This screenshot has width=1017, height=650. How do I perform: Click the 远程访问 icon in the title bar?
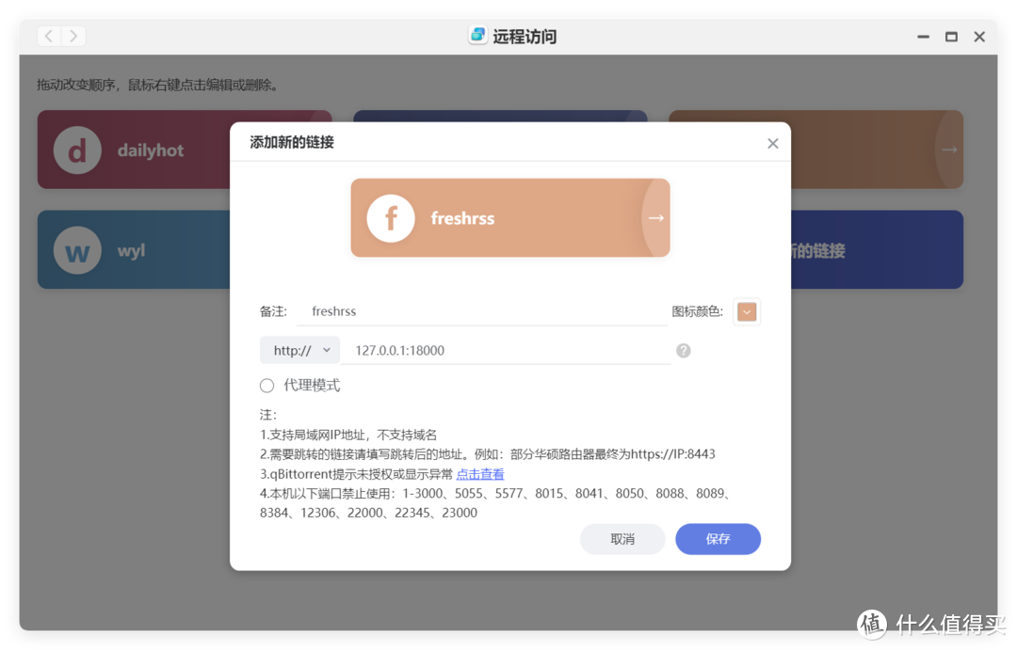(478, 35)
